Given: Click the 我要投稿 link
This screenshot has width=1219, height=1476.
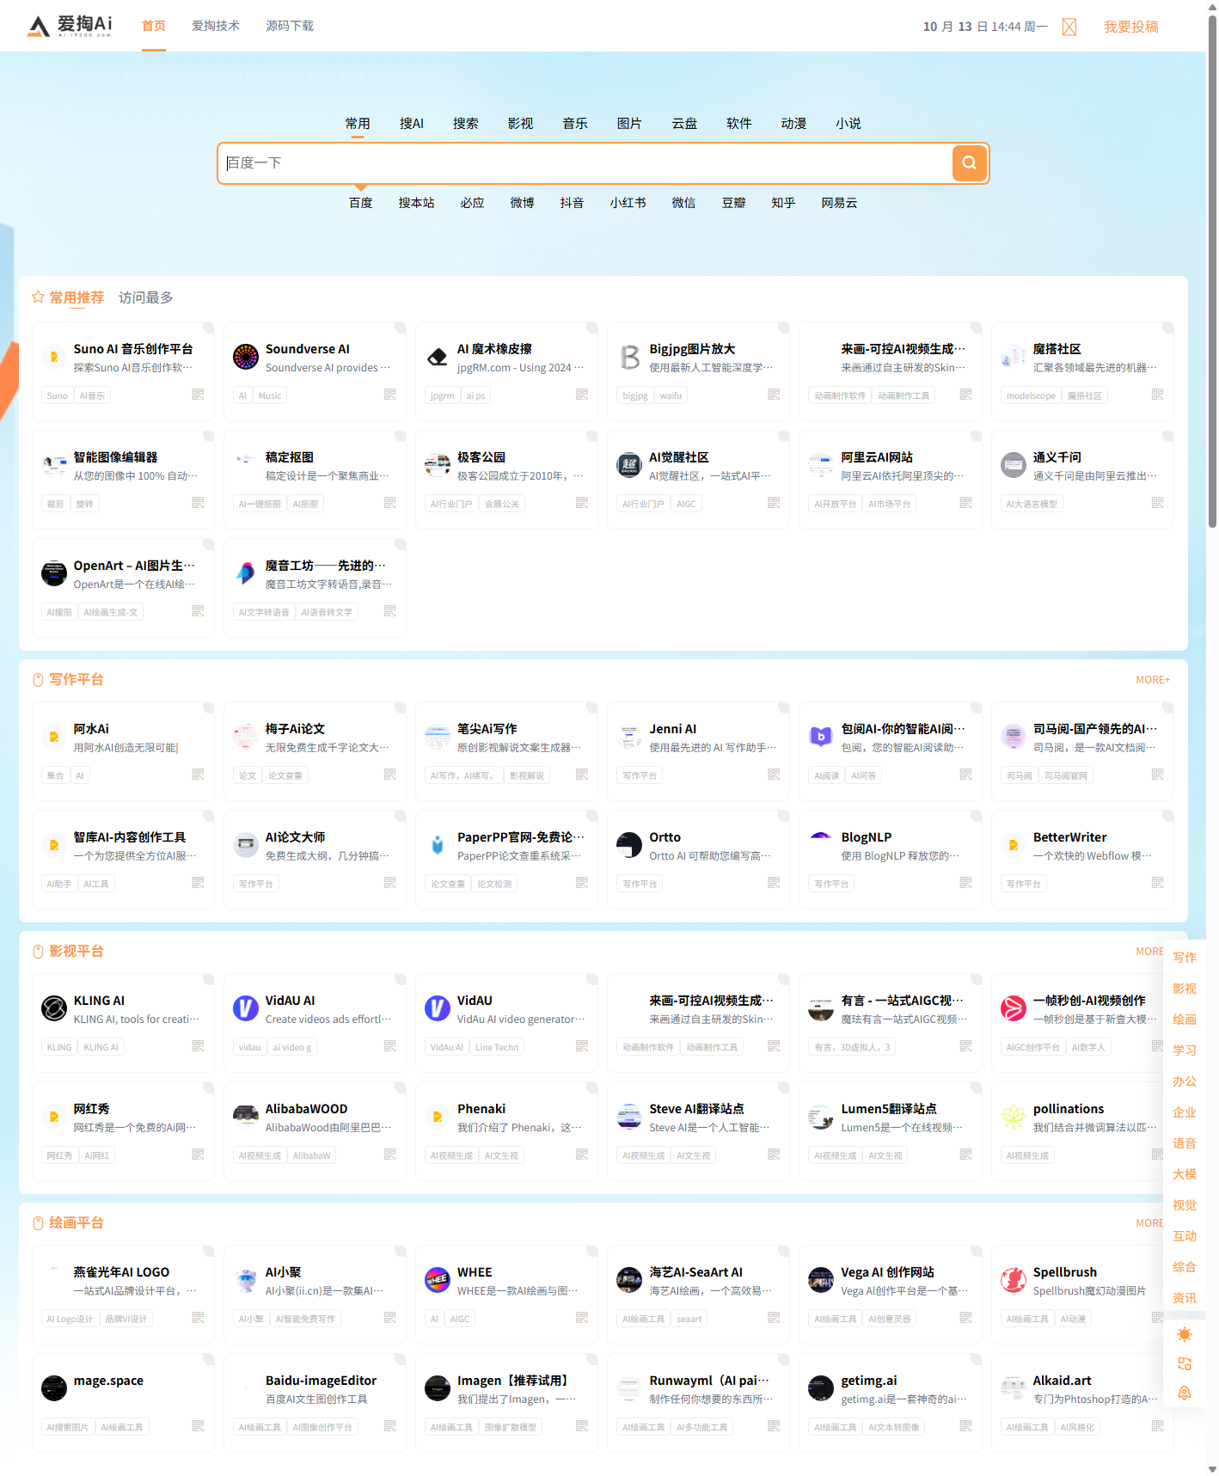Looking at the screenshot, I should pyautogui.click(x=1130, y=27).
